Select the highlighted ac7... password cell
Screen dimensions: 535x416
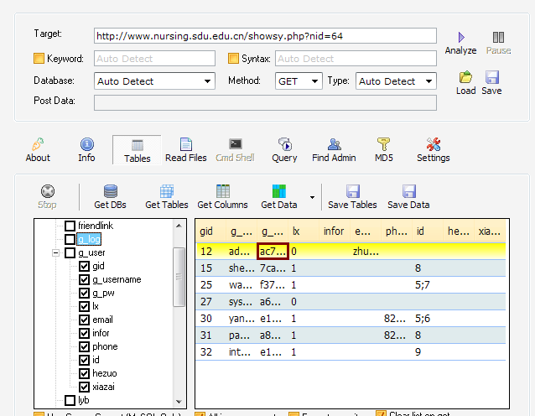(x=273, y=251)
